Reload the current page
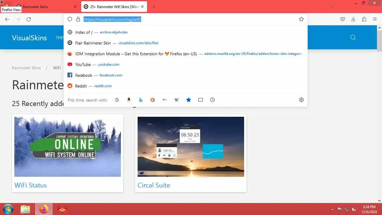This screenshot has width=382, height=215. coord(29,19)
